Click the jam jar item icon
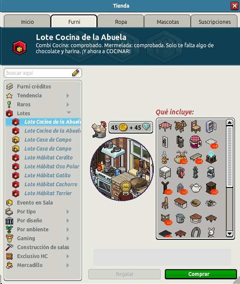The height and width of the screenshot is (284, 240). [196, 142]
